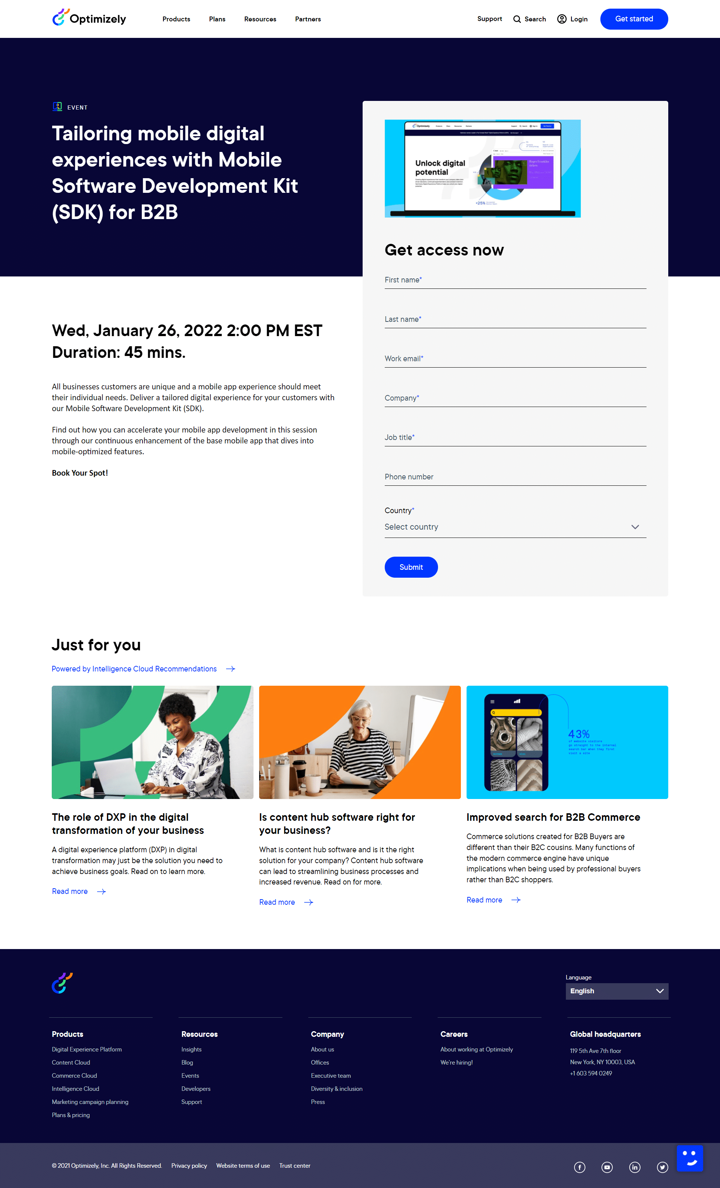Screen dimensions: 720x1188
Task: Click the Partners menu item in navigation
Action: pos(307,19)
